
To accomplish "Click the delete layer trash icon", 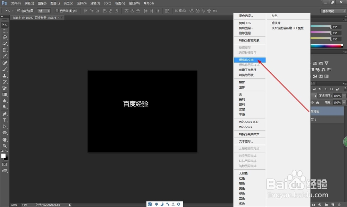I will click(339, 205).
